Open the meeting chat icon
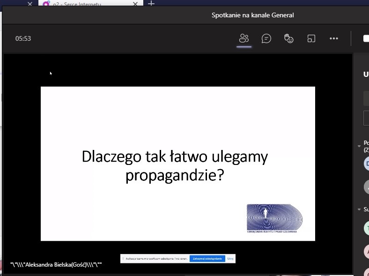 point(266,39)
